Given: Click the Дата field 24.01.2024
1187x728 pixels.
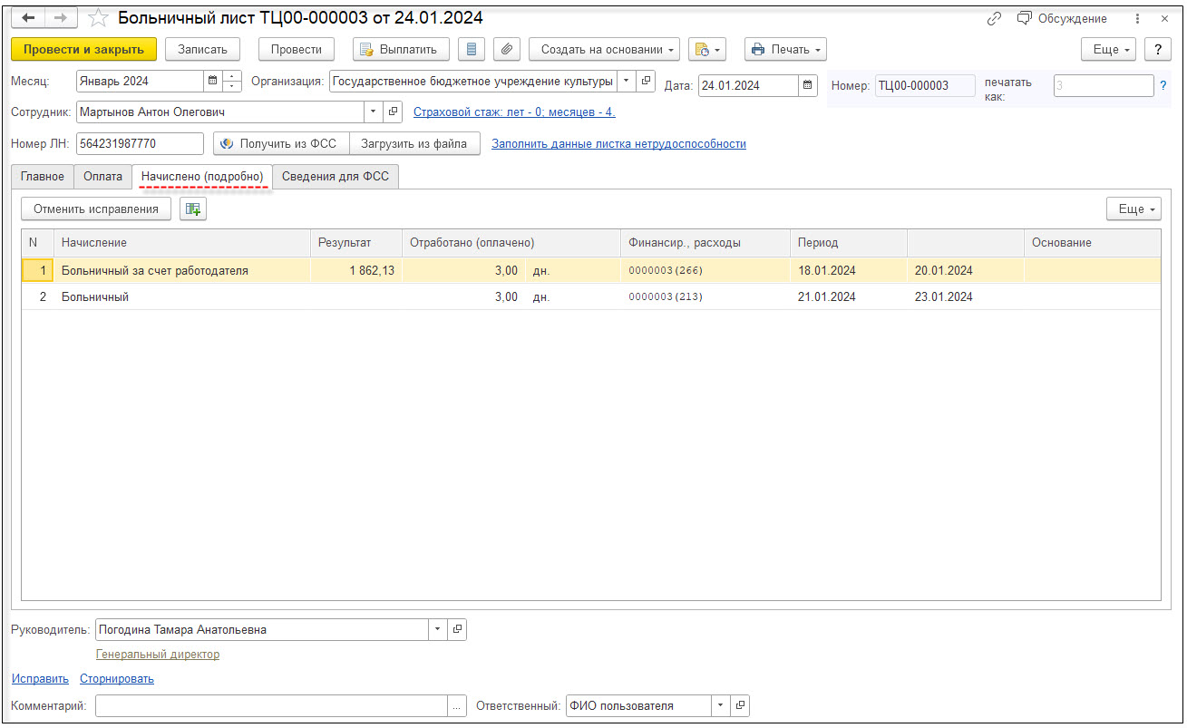Looking at the screenshot, I should [x=748, y=86].
